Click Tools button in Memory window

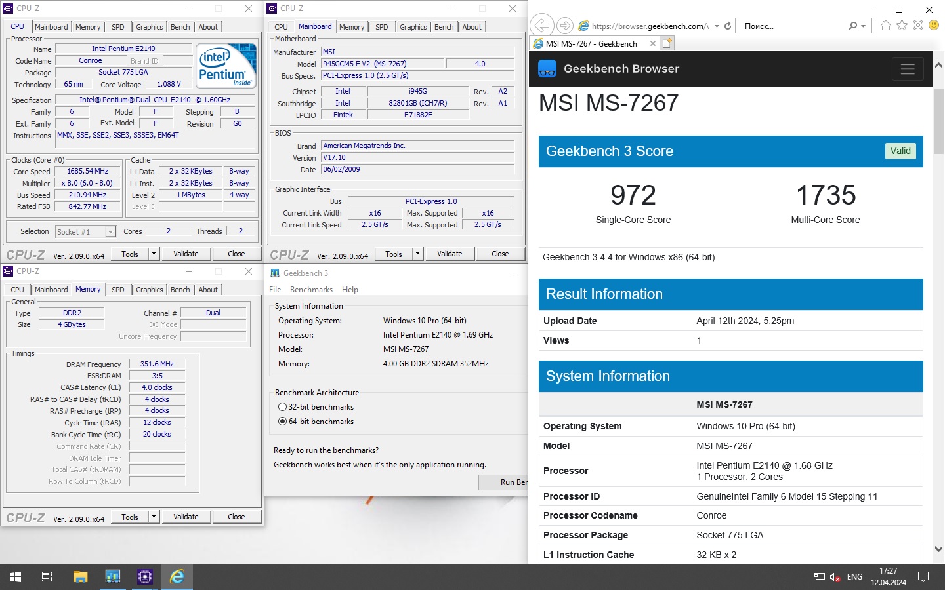pyautogui.click(x=130, y=517)
